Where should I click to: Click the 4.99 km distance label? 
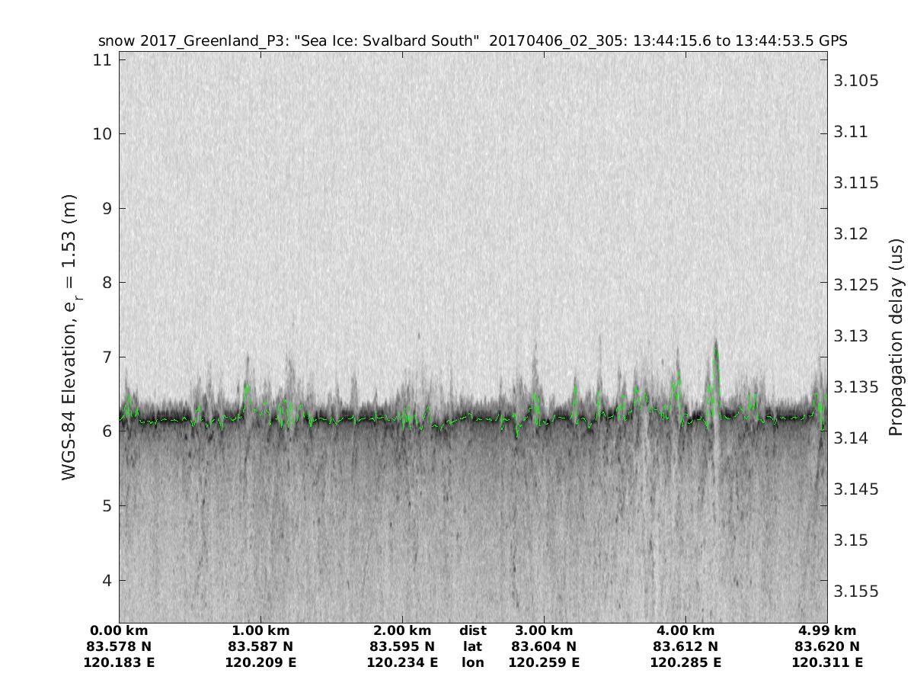(x=827, y=630)
